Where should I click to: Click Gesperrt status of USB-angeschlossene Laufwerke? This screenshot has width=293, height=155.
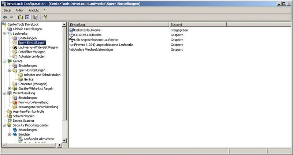coord(177,40)
